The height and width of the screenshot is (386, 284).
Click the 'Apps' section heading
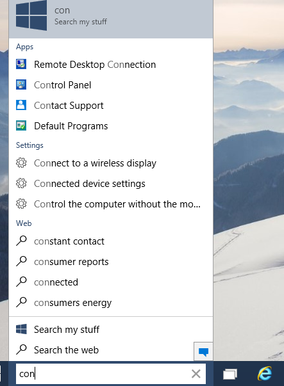(24, 47)
